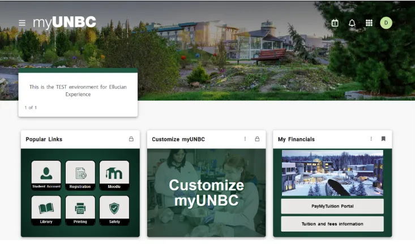This screenshot has height=244, width=415.
Task: Open the Library link tile
Action: (x=46, y=211)
